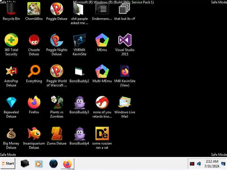Select the BonziBuddy3 icon
The image size is (227, 170).
point(79,102)
